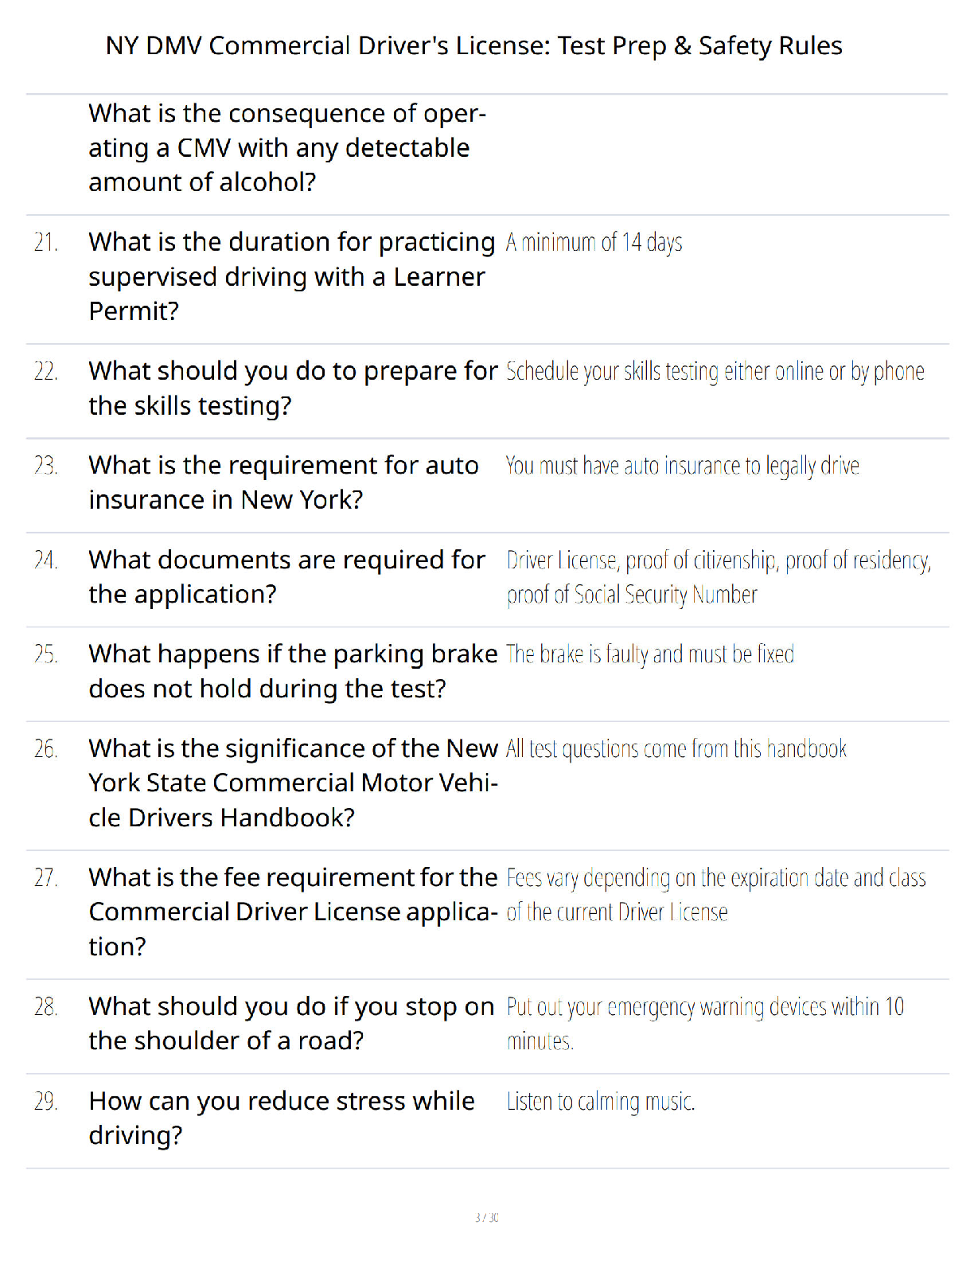Select the answer about emergency warning devices

[x=706, y=1024]
